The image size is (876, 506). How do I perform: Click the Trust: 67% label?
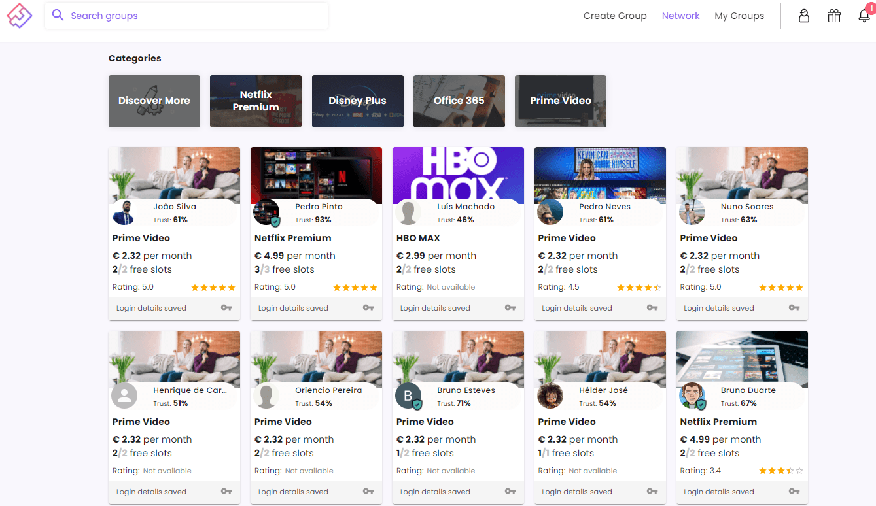(739, 403)
